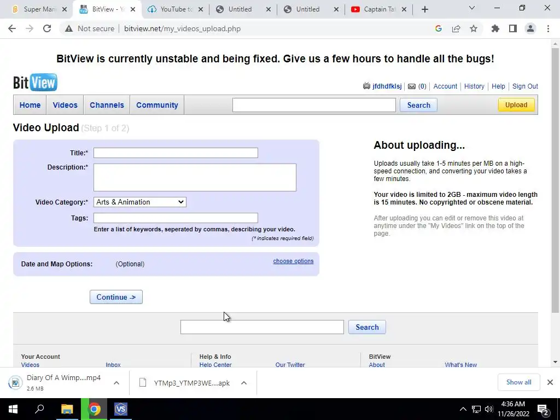Click the bottom Search button
Image resolution: width=560 pixels, height=420 pixels.
point(367,327)
